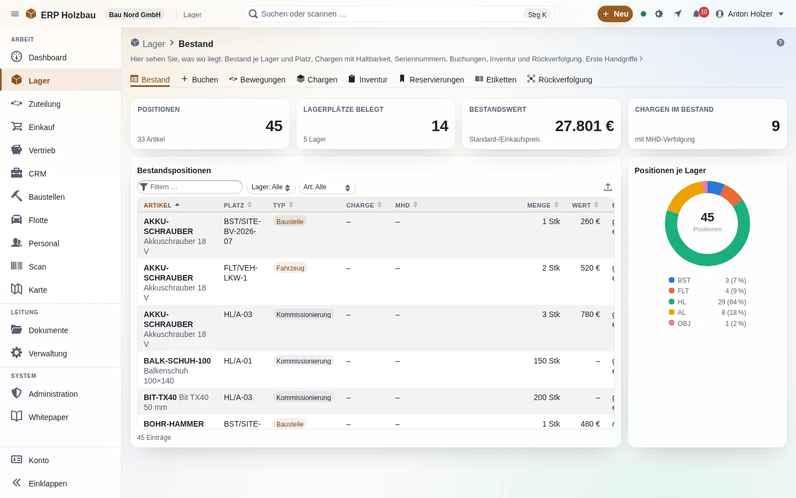The height and width of the screenshot is (498, 796).
Task: Open the Art: Alle dropdown
Action: coord(327,187)
